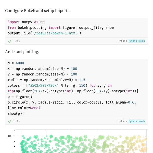The height and width of the screenshot is (153, 153).
Task: Open the Python Bokeh link under the plotting cell
Action: pyautogui.click(x=136, y=121)
